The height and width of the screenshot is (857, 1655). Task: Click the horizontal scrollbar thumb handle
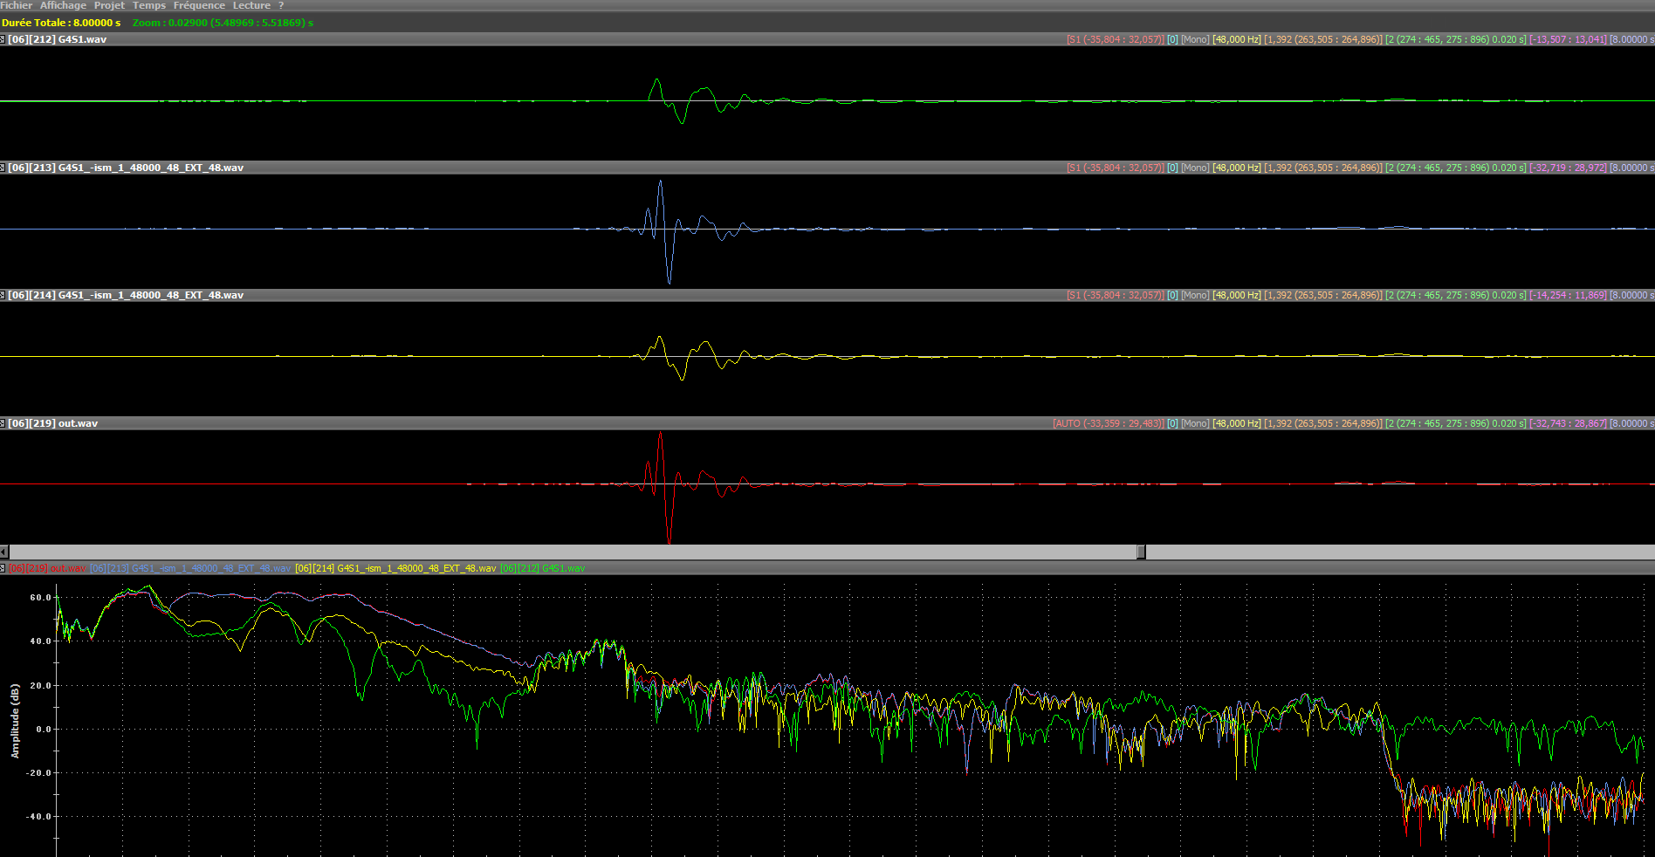coord(1141,552)
